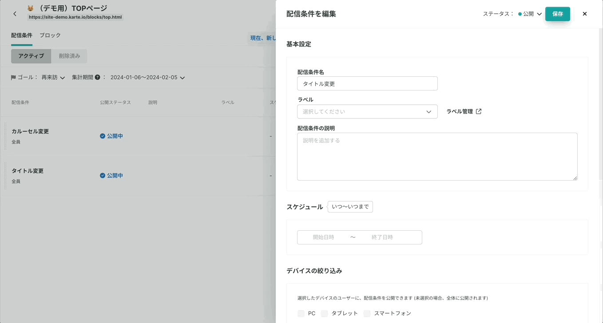Click the 配信条件名 text field
The image size is (603, 323).
(x=367, y=83)
